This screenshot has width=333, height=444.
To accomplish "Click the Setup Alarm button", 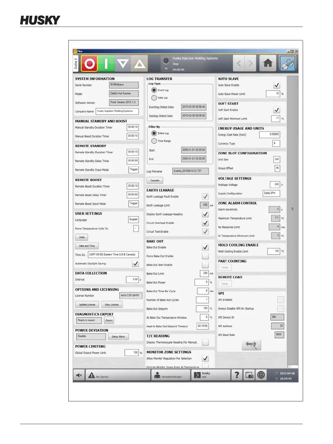I will [118, 336].
